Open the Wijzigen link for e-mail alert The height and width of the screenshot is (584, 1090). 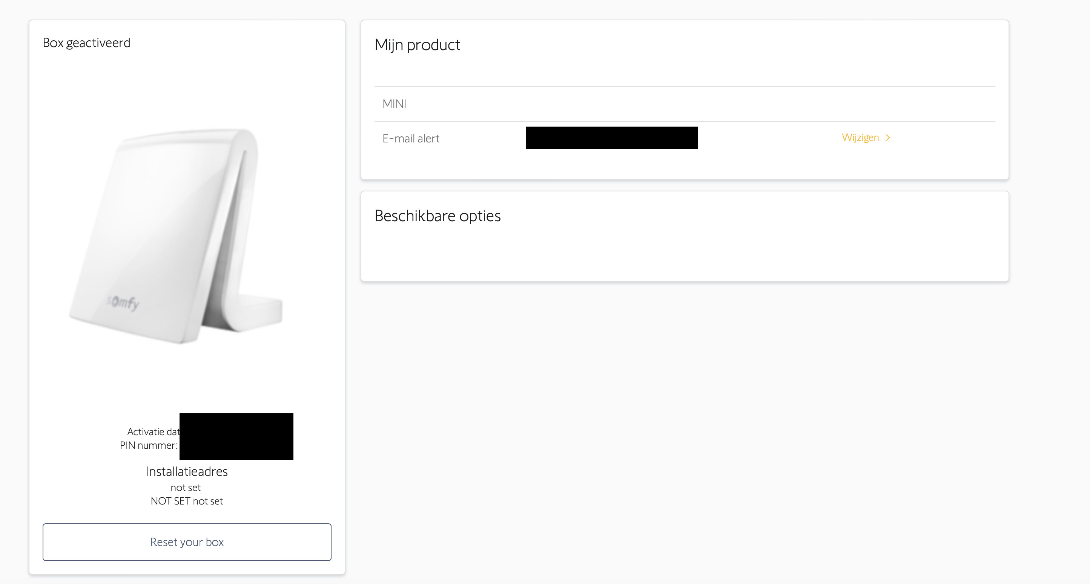[x=860, y=138]
